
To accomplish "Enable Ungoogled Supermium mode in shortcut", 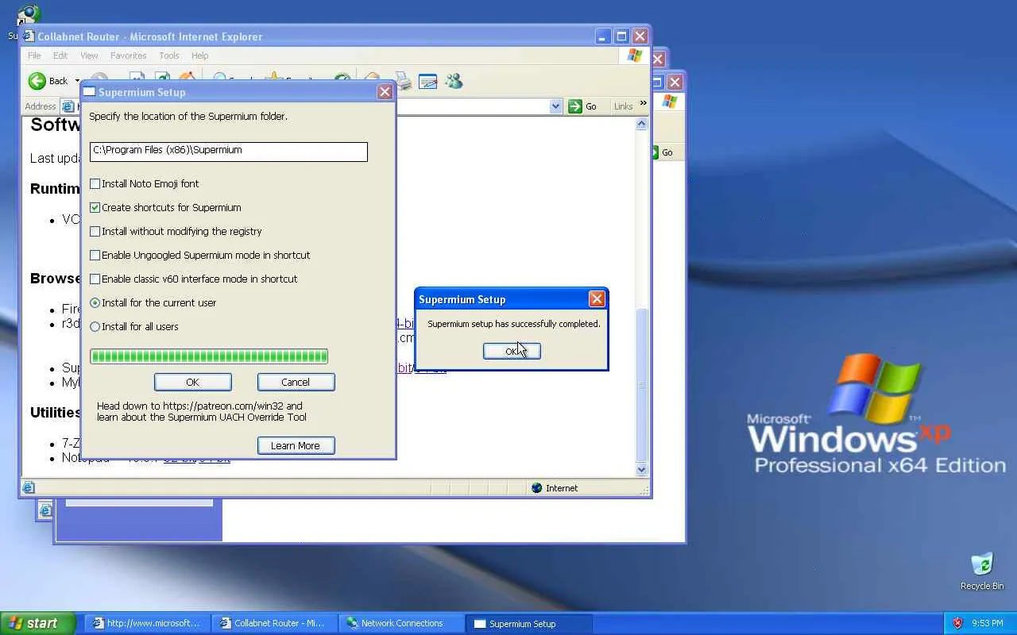I will (95, 255).
